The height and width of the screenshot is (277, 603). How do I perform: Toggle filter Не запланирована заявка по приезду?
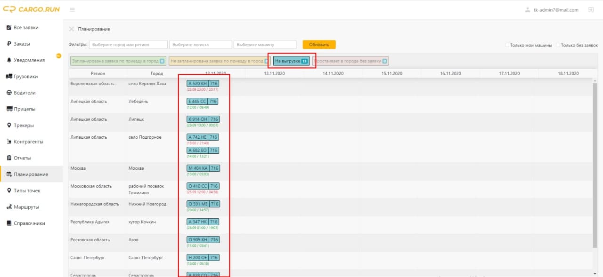pos(220,61)
